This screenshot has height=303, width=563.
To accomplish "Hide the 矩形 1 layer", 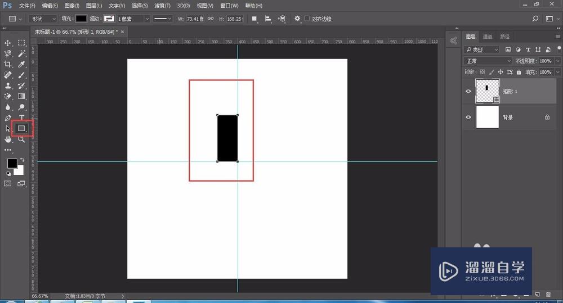I will (468, 91).
